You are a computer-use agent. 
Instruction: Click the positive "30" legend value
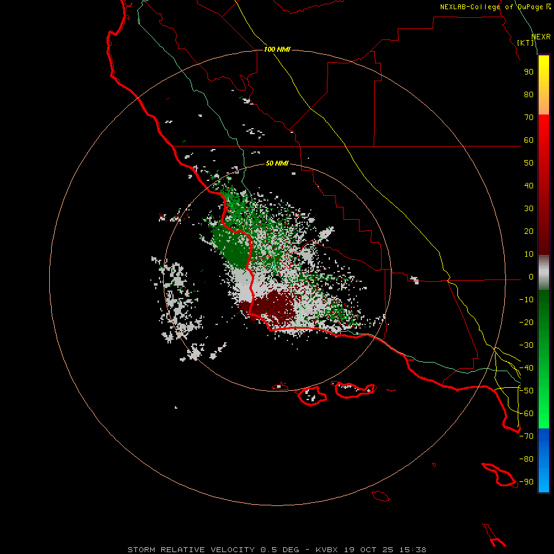pyautogui.click(x=529, y=209)
